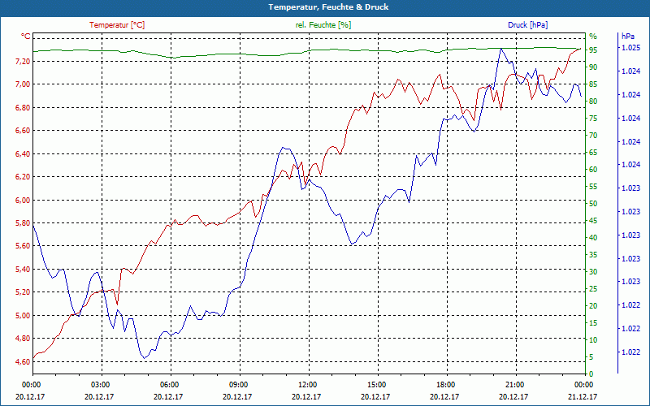The width and height of the screenshot is (650, 406).
Task: Click the '95' humidity axis value
Action: [593, 50]
